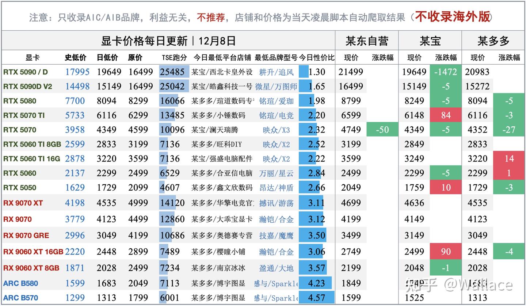The height and width of the screenshot is (306, 526).
Task: Select the -1472 price drop cell
Action: point(446,72)
